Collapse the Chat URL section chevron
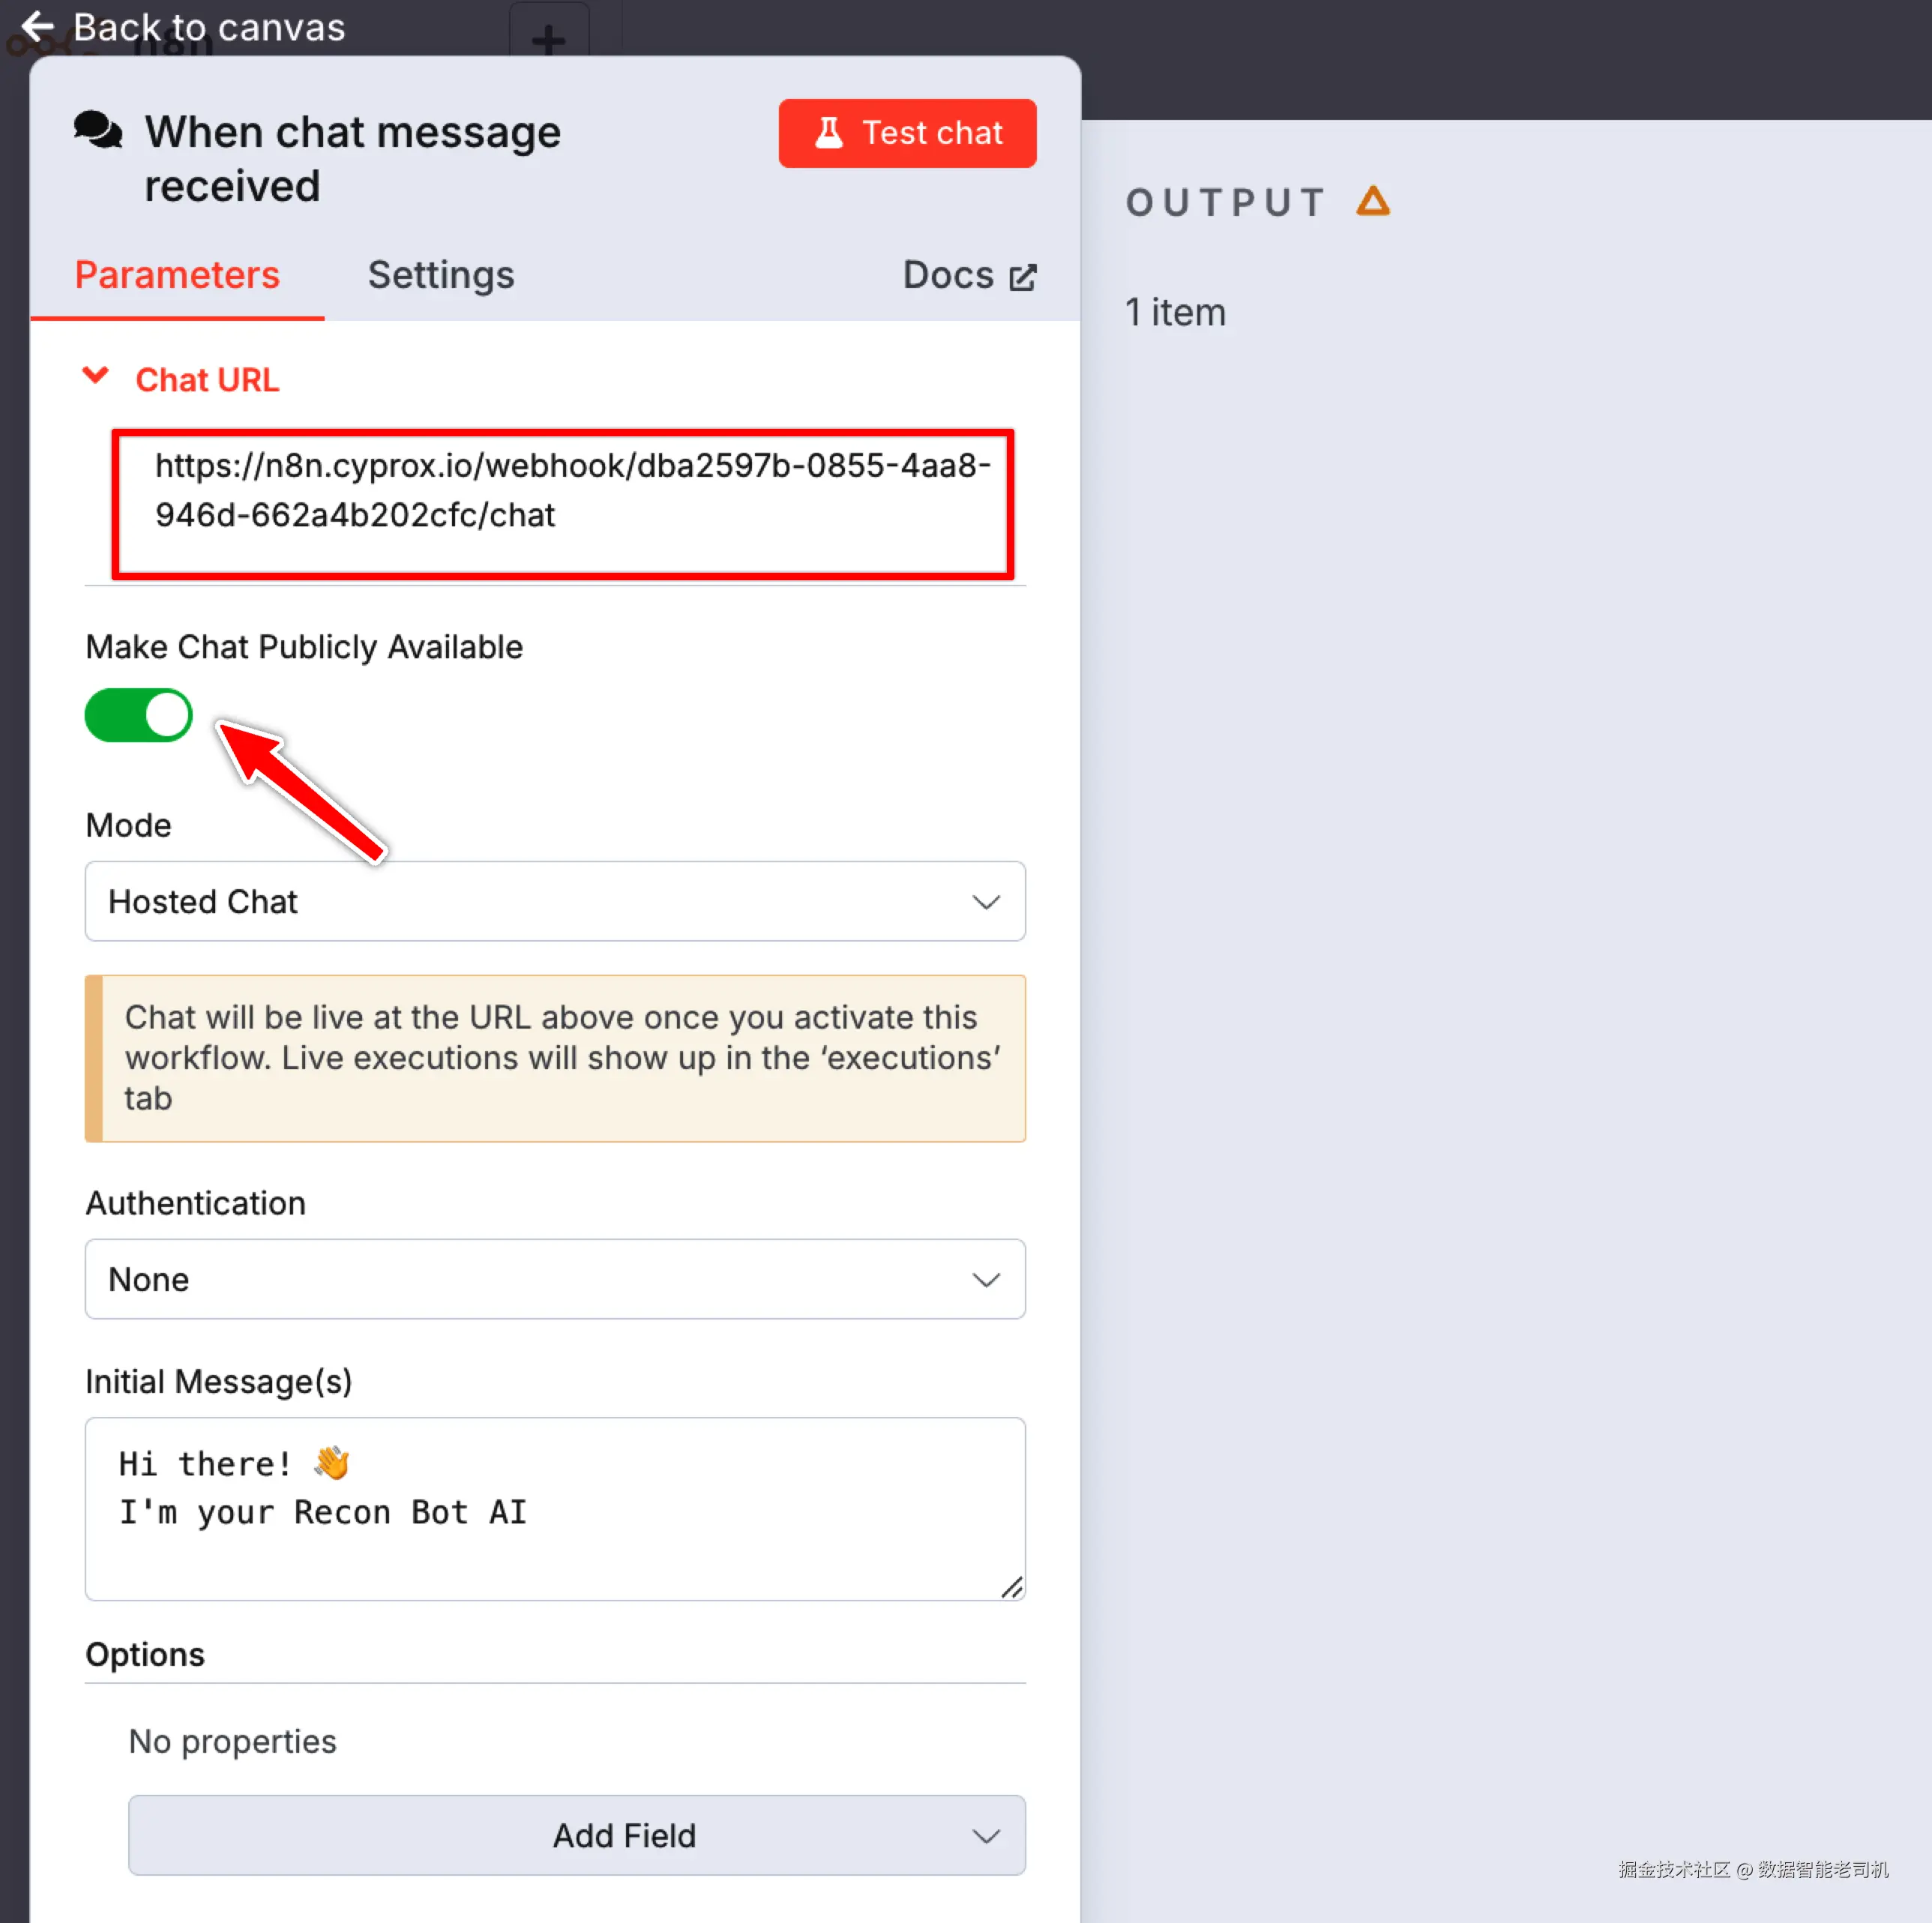Image resolution: width=1932 pixels, height=1923 pixels. [95, 376]
